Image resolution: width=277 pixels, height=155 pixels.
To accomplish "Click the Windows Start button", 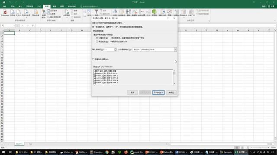I will click(3, 152).
